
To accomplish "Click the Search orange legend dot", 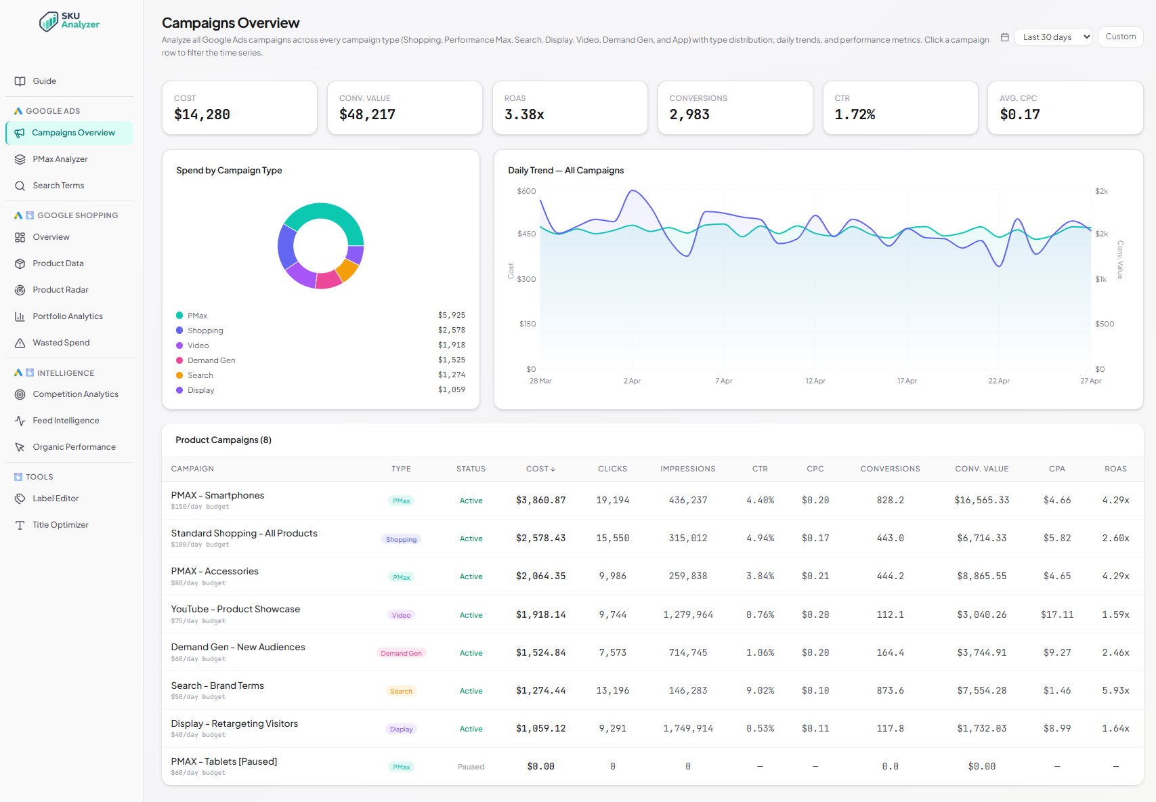I will (179, 375).
